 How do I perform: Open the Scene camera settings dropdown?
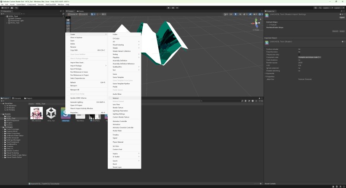(255, 14)
